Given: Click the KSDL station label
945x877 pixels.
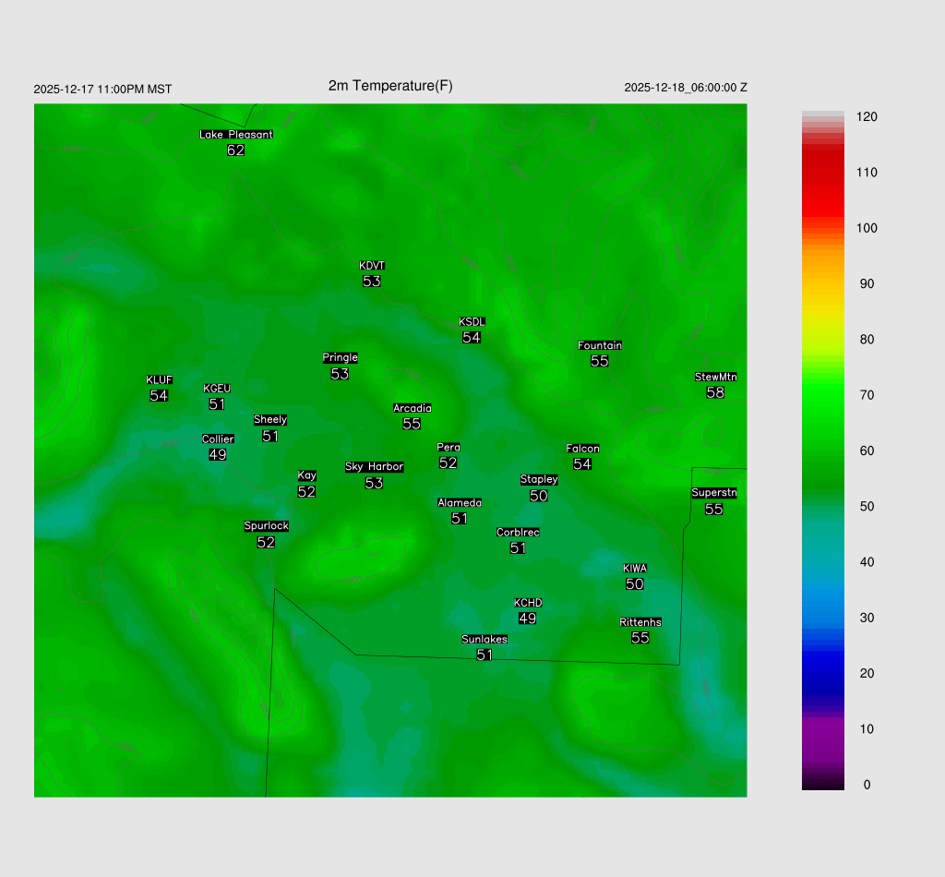Looking at the screenshot, I should click(472, 322).
